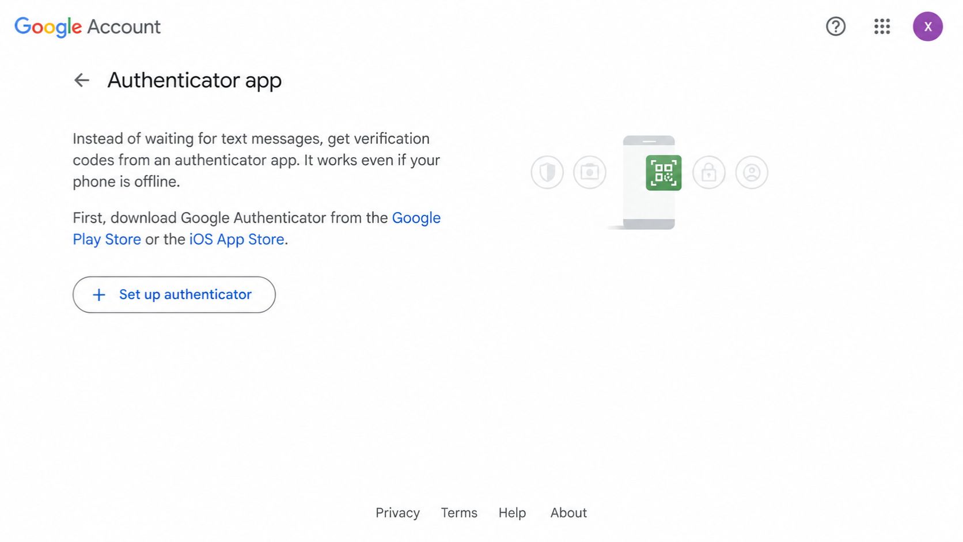The image size is (963, 542).
Task: Click the green QR code illustration icon
Action: (664, 173)
